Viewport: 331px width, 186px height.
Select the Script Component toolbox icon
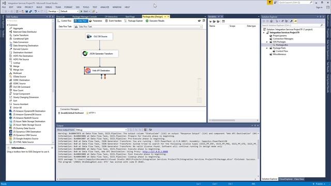pos(10,94)
